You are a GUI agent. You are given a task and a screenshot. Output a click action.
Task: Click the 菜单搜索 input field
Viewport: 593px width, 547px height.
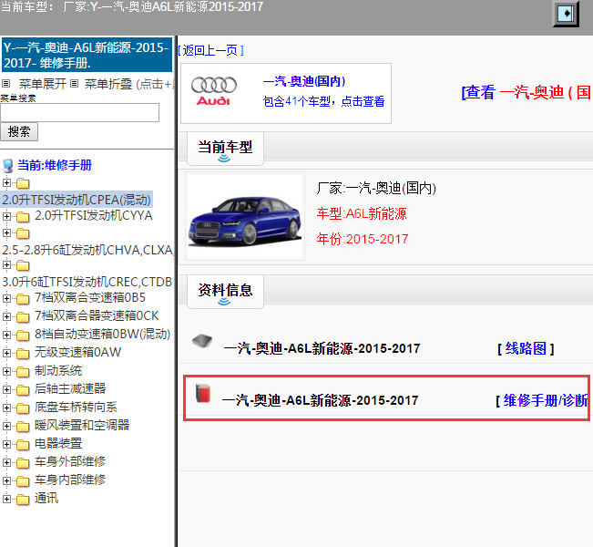[80, 112]
